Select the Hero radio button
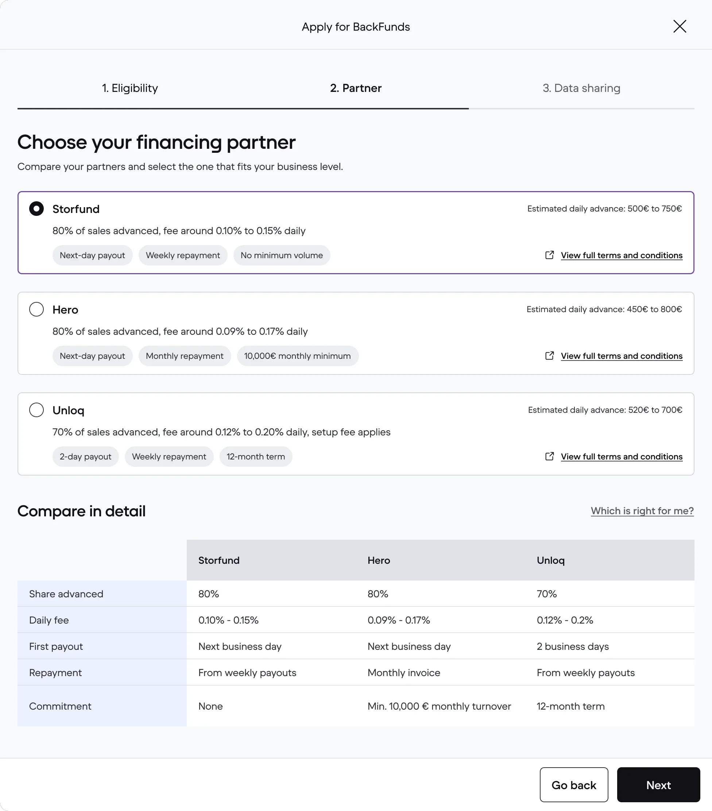The height and width of the screenshot is (811, 712). coord(36,309)
